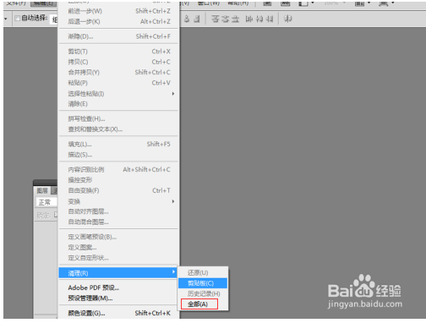426x323 pixels.
Task: Select 剪贴板(C) from the purge submenu
Action: [x=203, y=283]
